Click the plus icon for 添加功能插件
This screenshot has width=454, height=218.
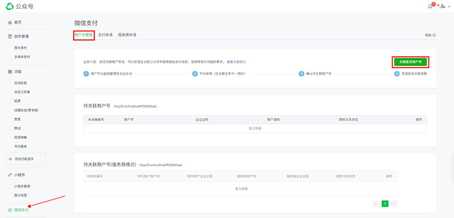(10, 159)
